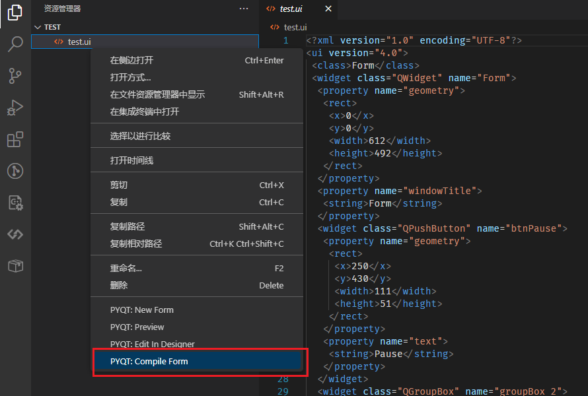Select PYQT: Edit In Designer menu entry
Screen dimensions: 588x396
(152, 345)
